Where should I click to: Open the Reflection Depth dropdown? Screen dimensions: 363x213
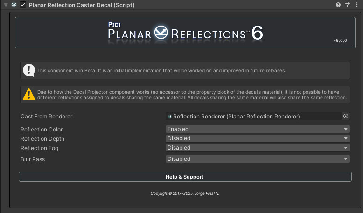click(258, 138)
